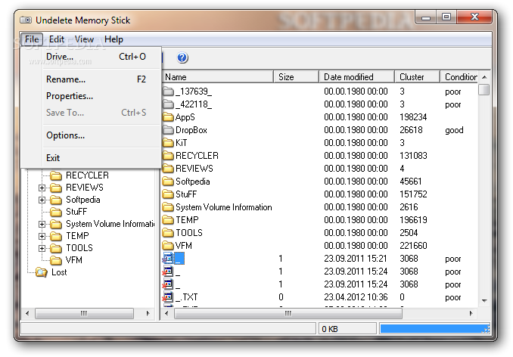Select the Lost item in the tree
Image resolution: width=513 pixels, height=357 pixels.
[x=59, y=272]
